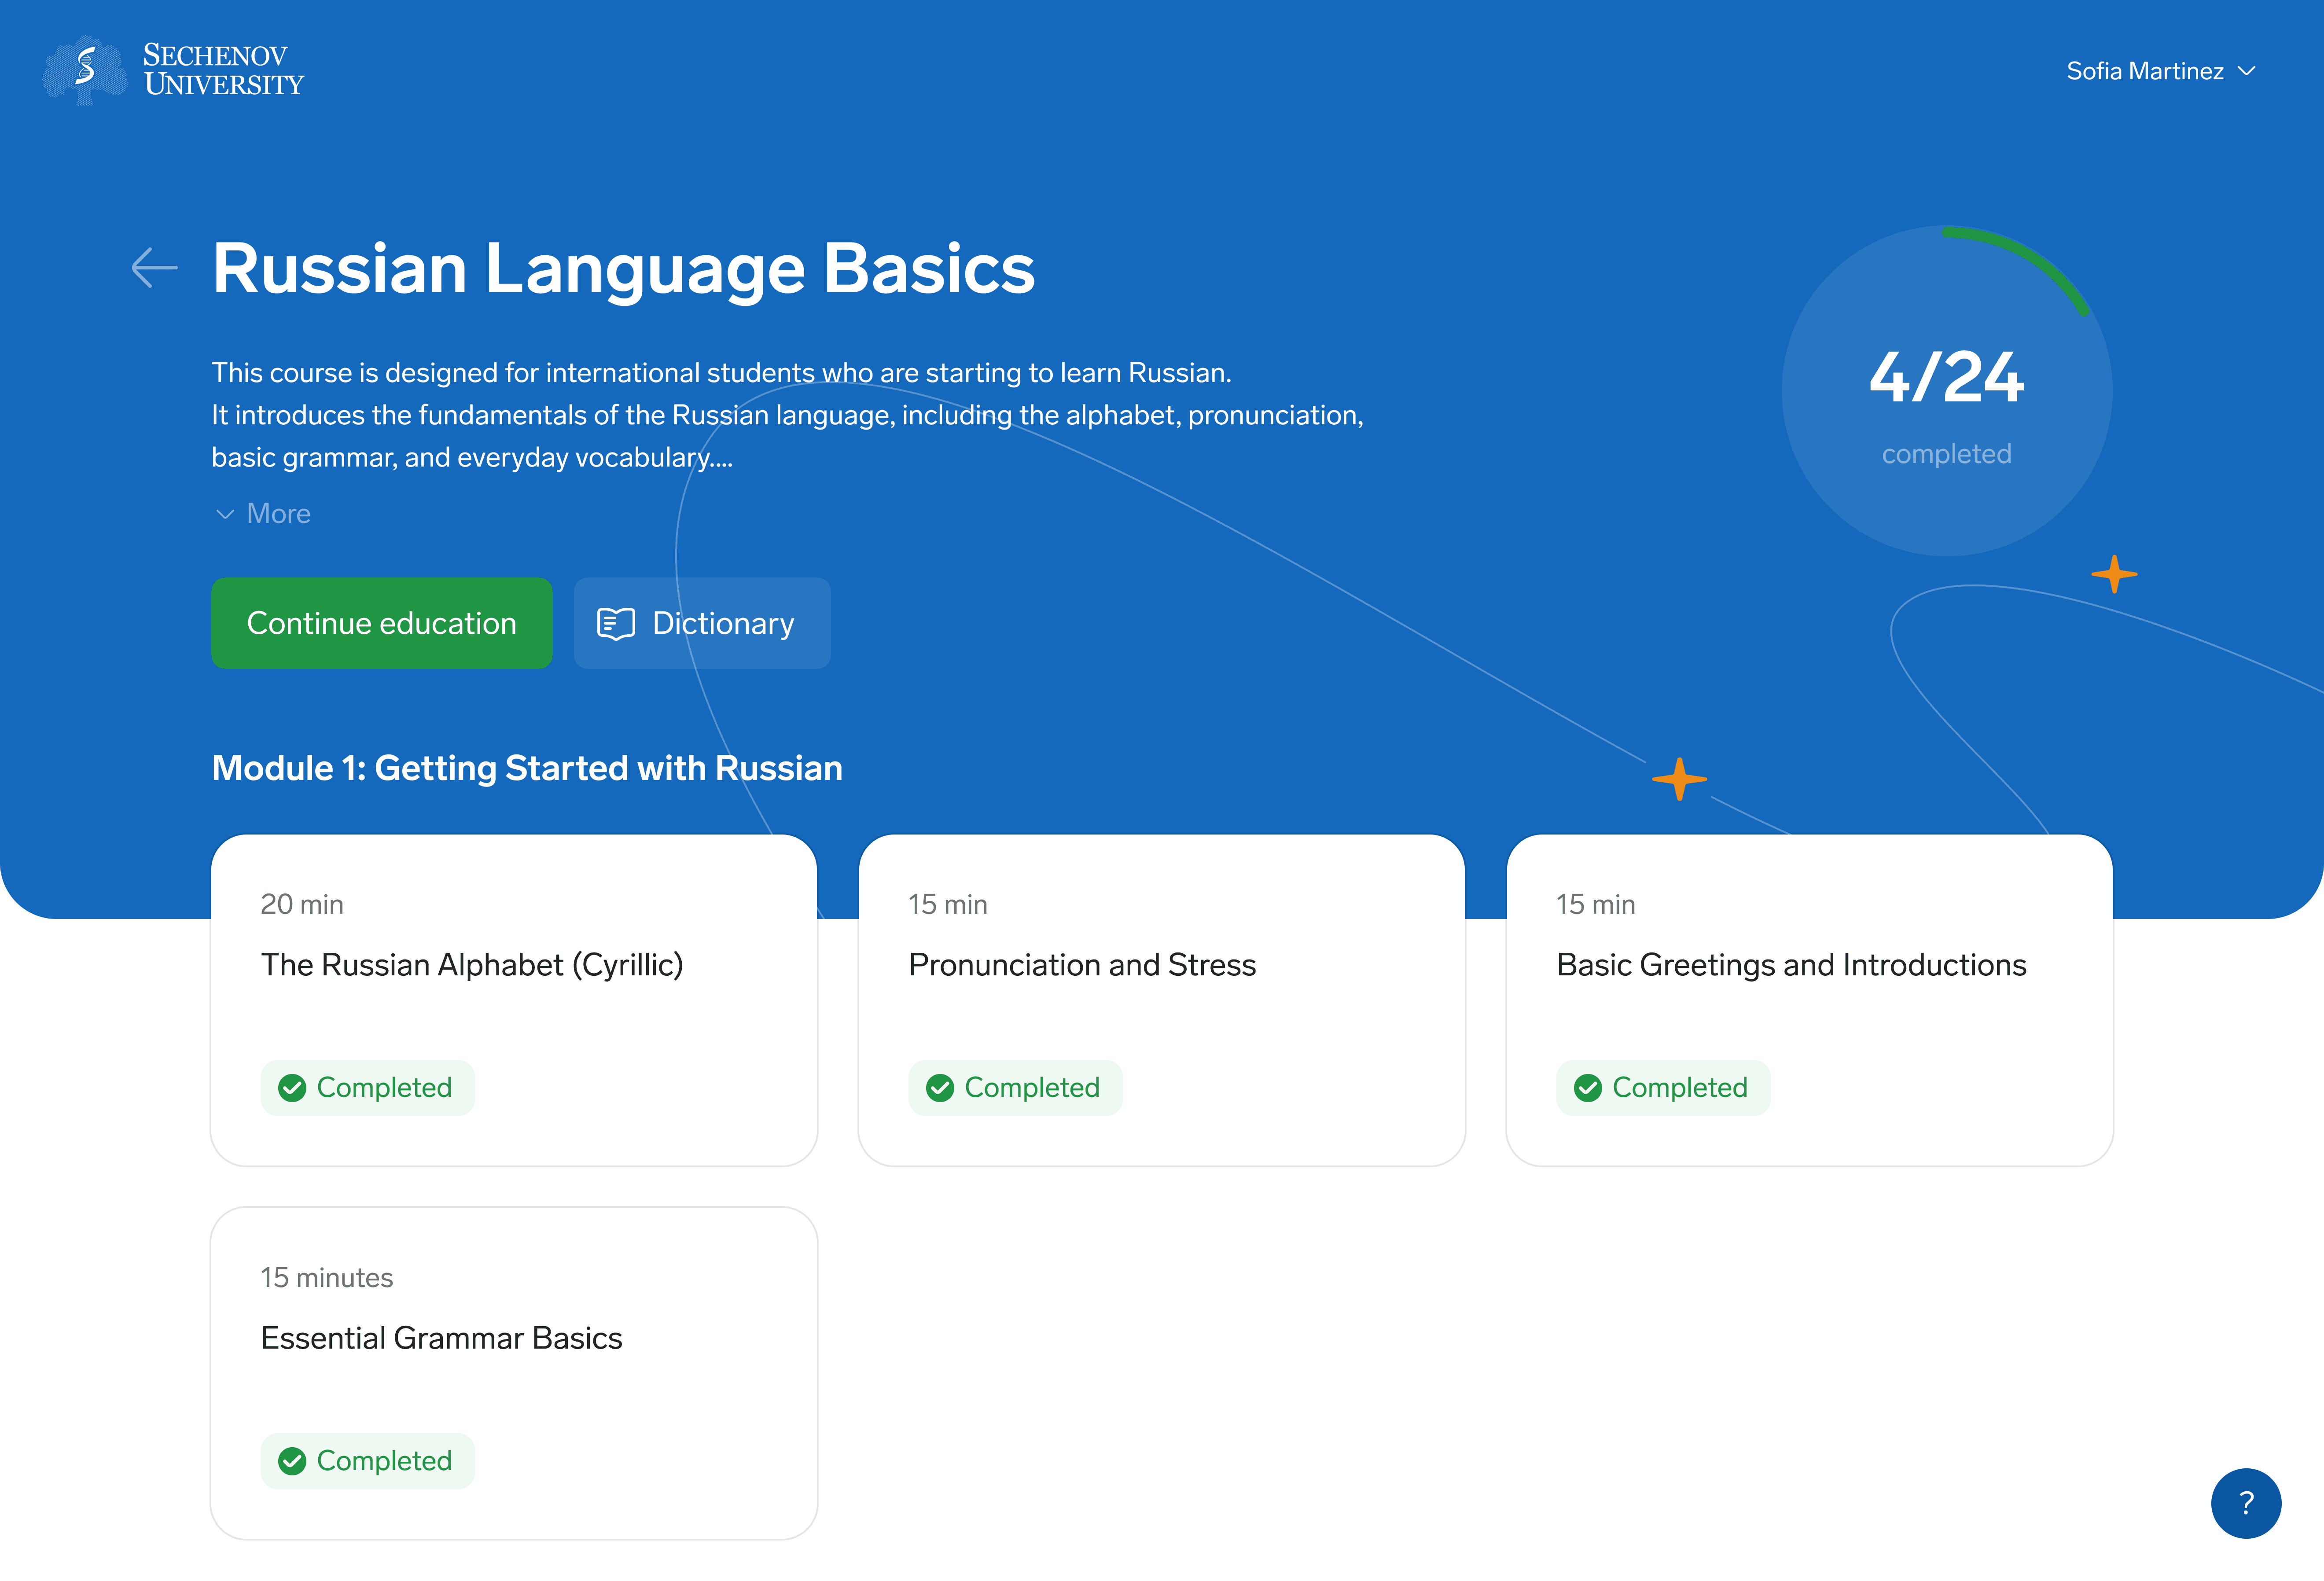Click Module 1: Getting Started with Russian heading

click(x=527, y=768)
